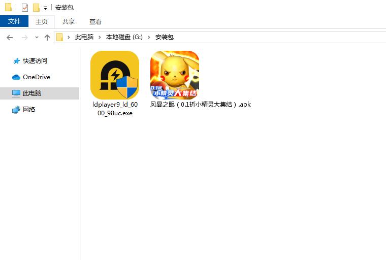This screenshot has height=260, width=386.
Task: Select the 风暴之眼 apk game icon
Action: pyautogui.click(x=174, y=75)
